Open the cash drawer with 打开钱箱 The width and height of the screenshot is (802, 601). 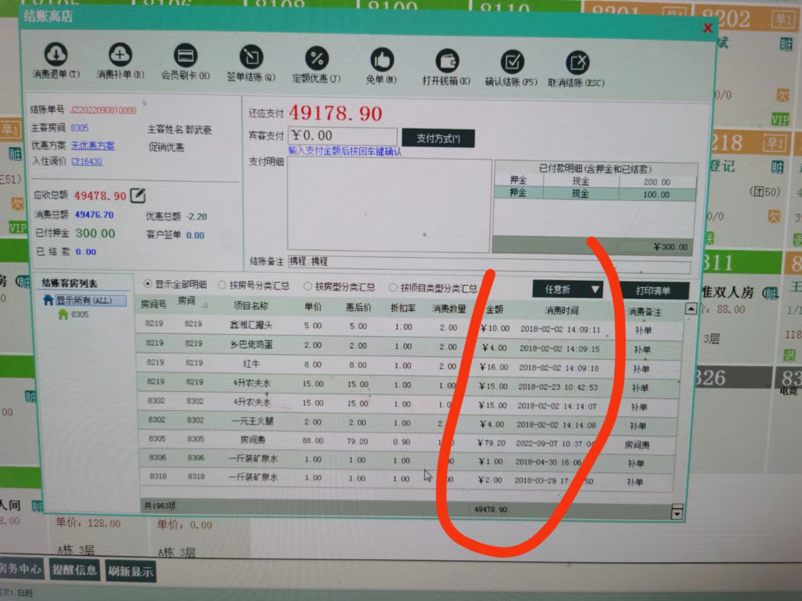(447, 61)
